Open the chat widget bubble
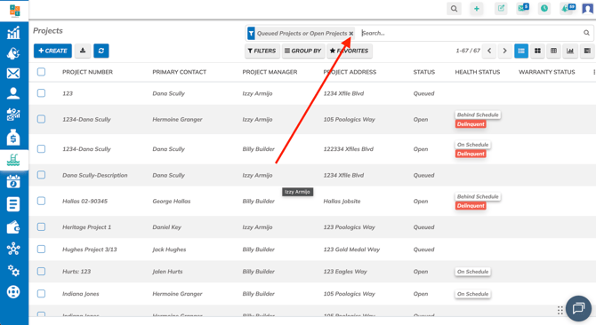Image resolution: width=596 pixels, height=325 pixels. [578, 308]
